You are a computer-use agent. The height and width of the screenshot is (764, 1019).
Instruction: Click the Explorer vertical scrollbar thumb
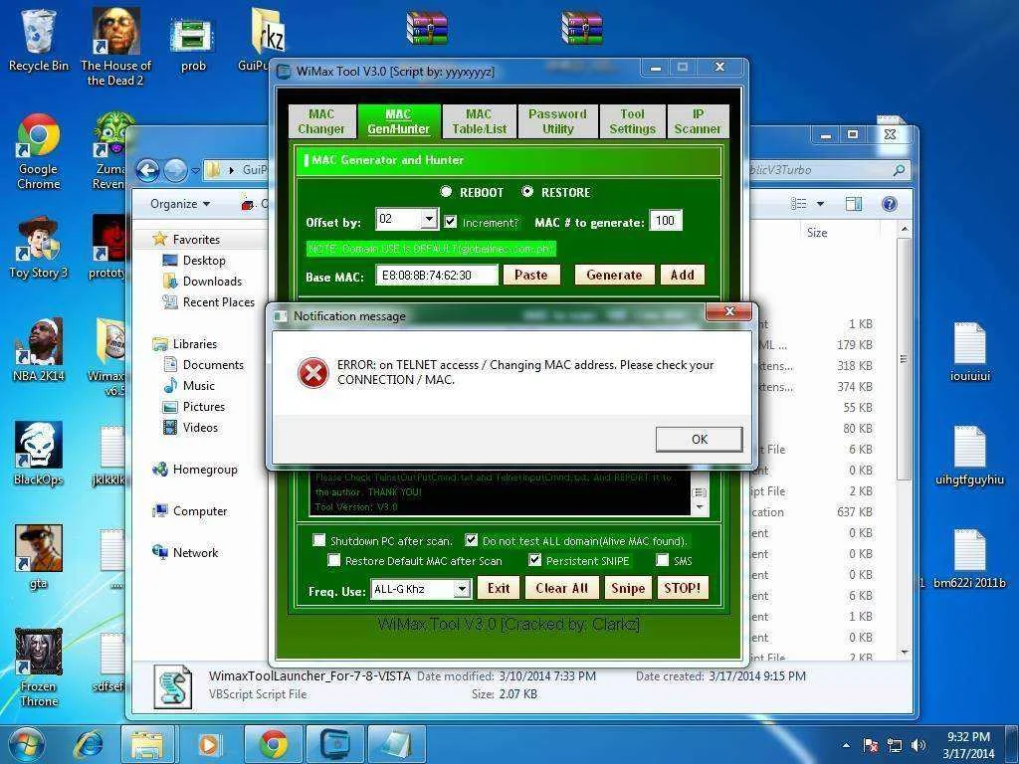(x=904, y=358)
